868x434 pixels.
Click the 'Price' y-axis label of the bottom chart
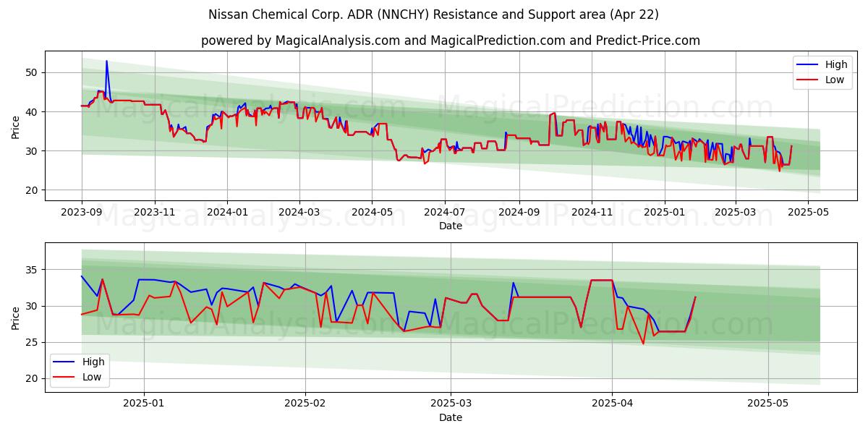pos(16,317)
